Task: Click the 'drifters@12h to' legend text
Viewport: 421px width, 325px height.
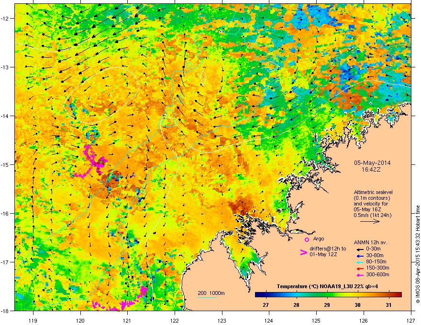Action: [328, 249]
